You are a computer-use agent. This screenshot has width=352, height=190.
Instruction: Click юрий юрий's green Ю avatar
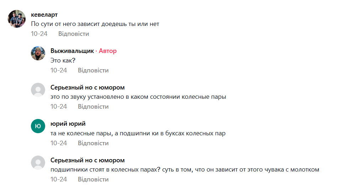pyautogui.click(x=38, y=126)
